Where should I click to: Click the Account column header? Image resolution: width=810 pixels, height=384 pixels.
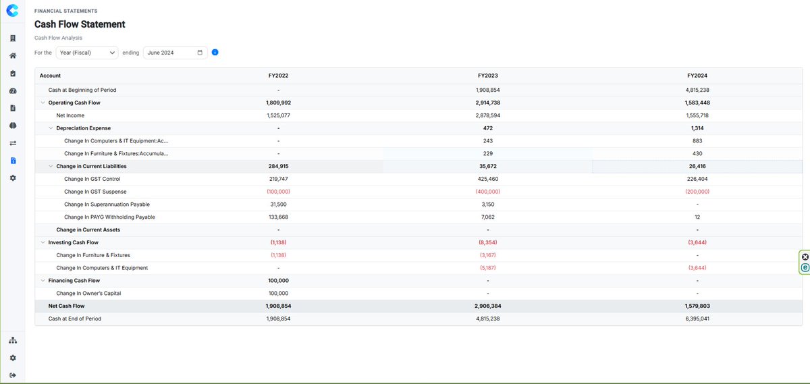tap(50, 76)
